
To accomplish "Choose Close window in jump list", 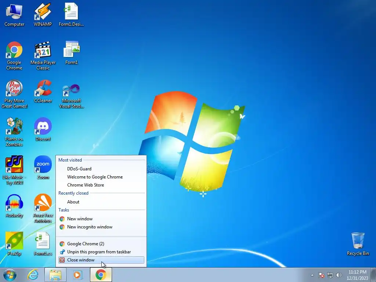I will click(101, 260).
